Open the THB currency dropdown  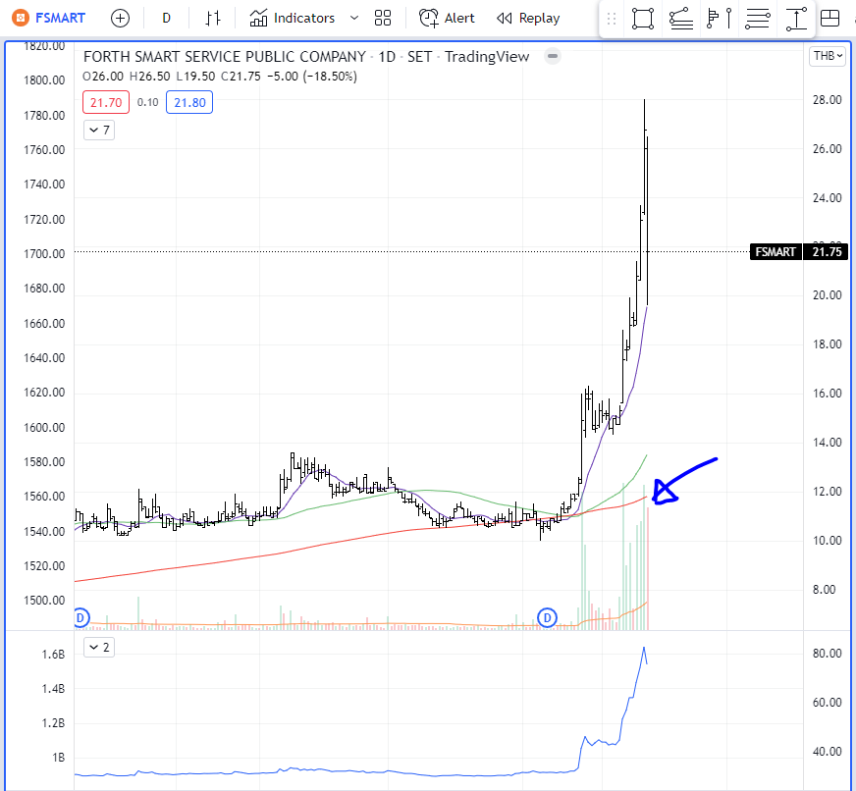[x=828, y=56]
